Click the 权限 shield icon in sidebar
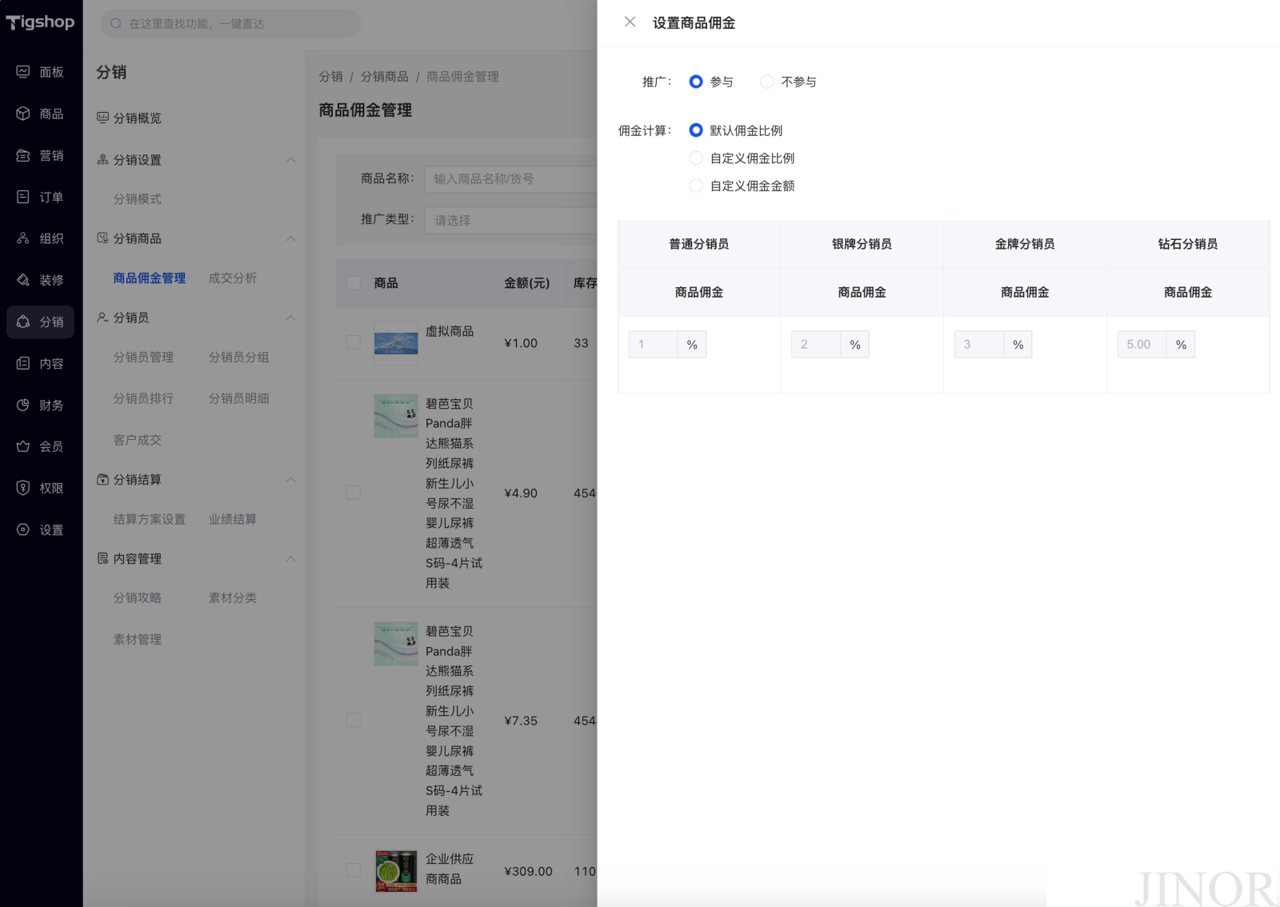1280x907 pixels. pyautogui.click(x=23, y=488)
